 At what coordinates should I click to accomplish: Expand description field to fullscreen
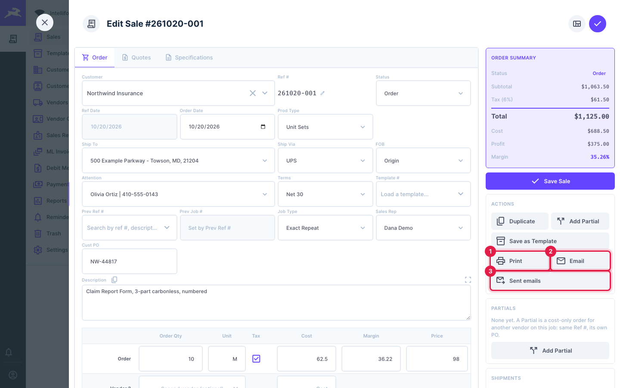468,280
